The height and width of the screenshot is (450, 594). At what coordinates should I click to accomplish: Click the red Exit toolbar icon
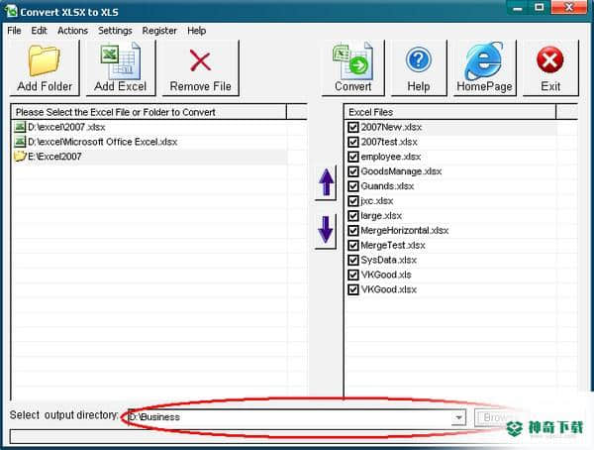550,59
